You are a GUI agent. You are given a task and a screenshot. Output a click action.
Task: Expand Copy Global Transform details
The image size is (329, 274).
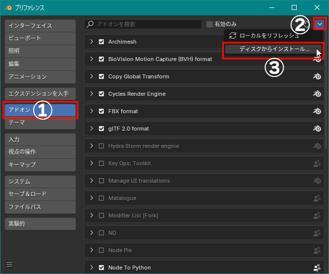pos(91,76)
